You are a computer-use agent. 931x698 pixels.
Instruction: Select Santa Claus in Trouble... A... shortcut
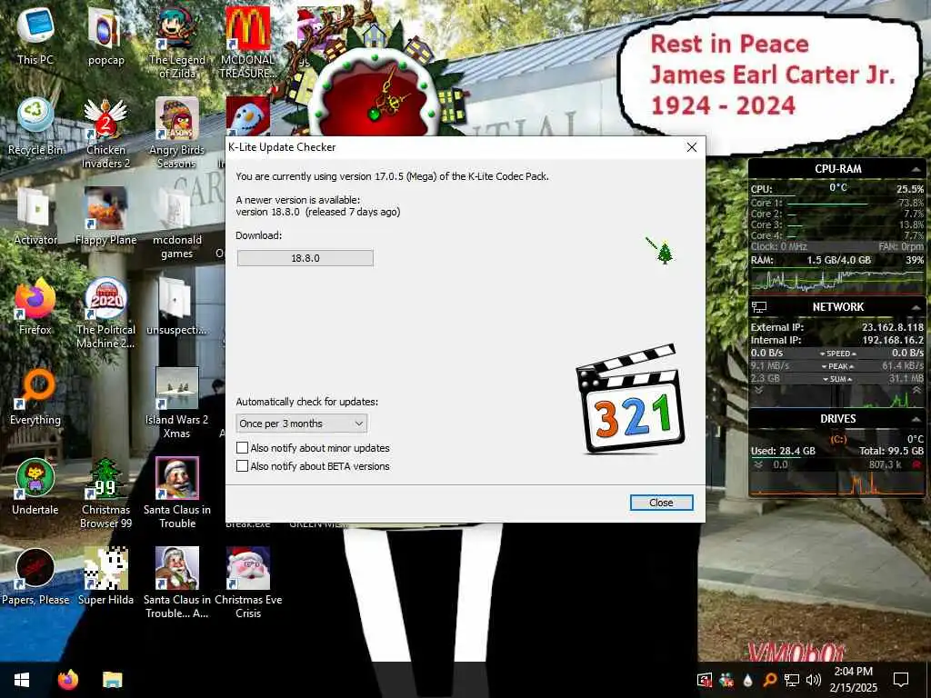coord(177,583)
